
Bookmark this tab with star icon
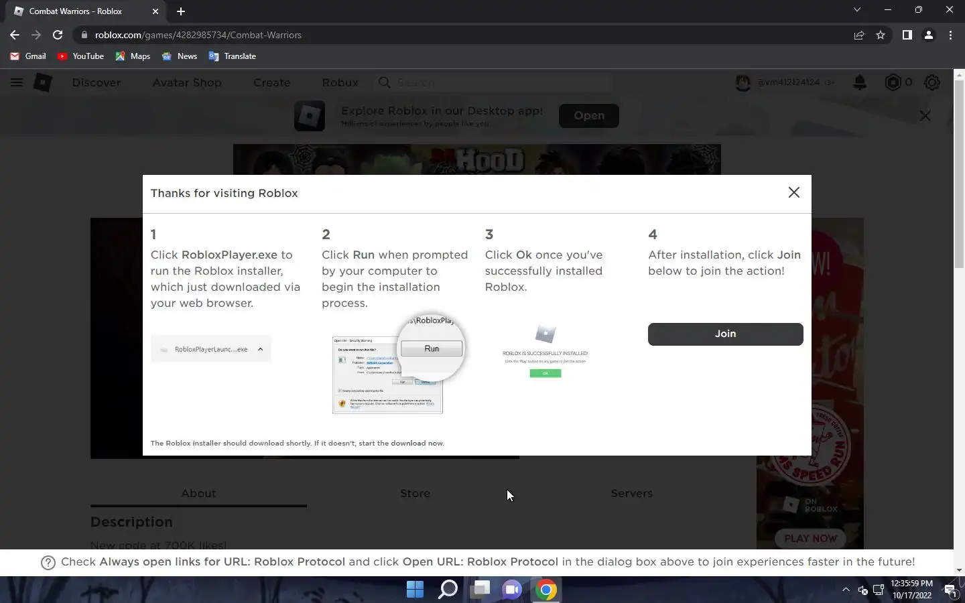[881, 35]
